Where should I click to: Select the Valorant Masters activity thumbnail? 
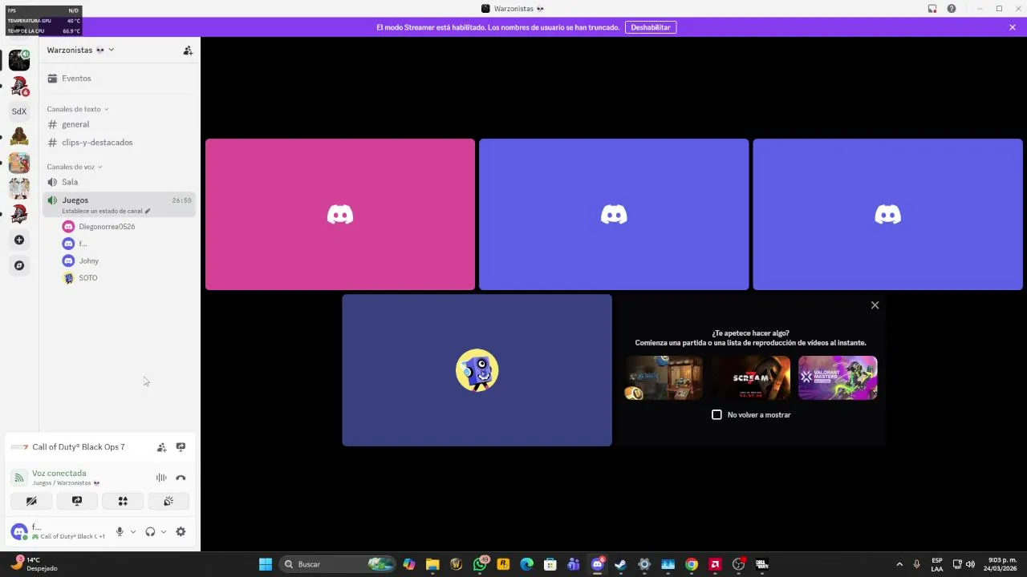[838, 377]
